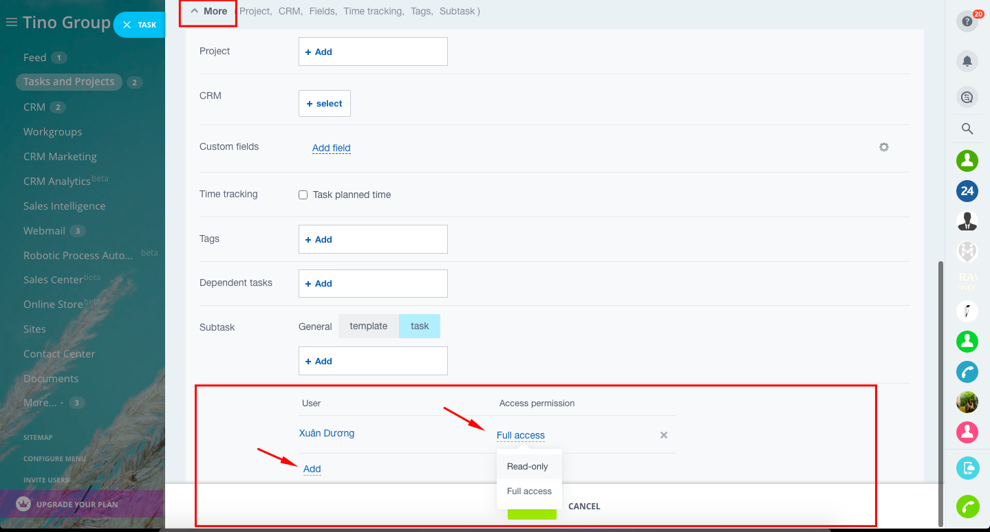Click the green phone call button

click(x=967, y=507)
